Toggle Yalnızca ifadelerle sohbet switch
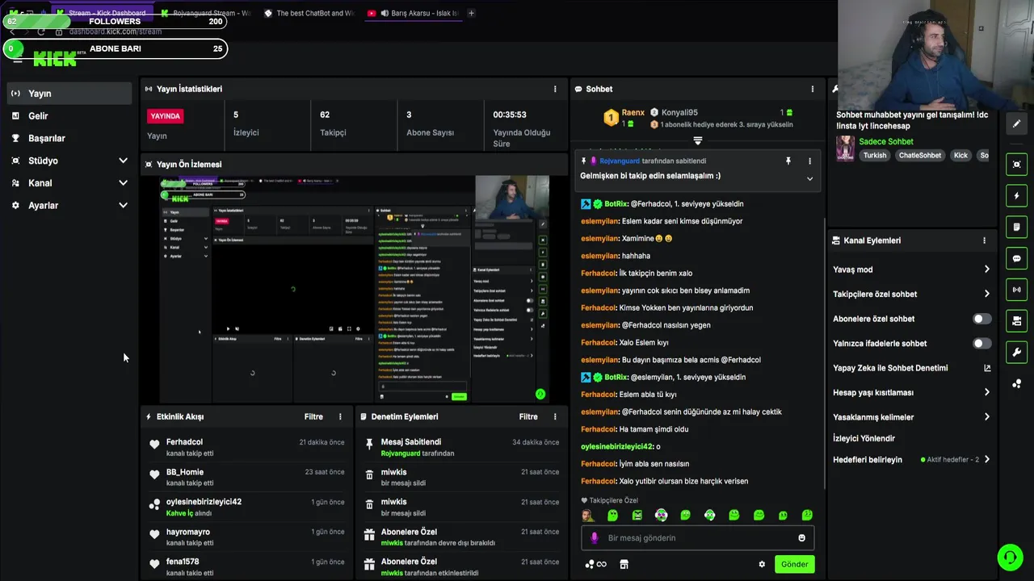Viewport: 1034px width, 581px height. [x=981, y=343]
